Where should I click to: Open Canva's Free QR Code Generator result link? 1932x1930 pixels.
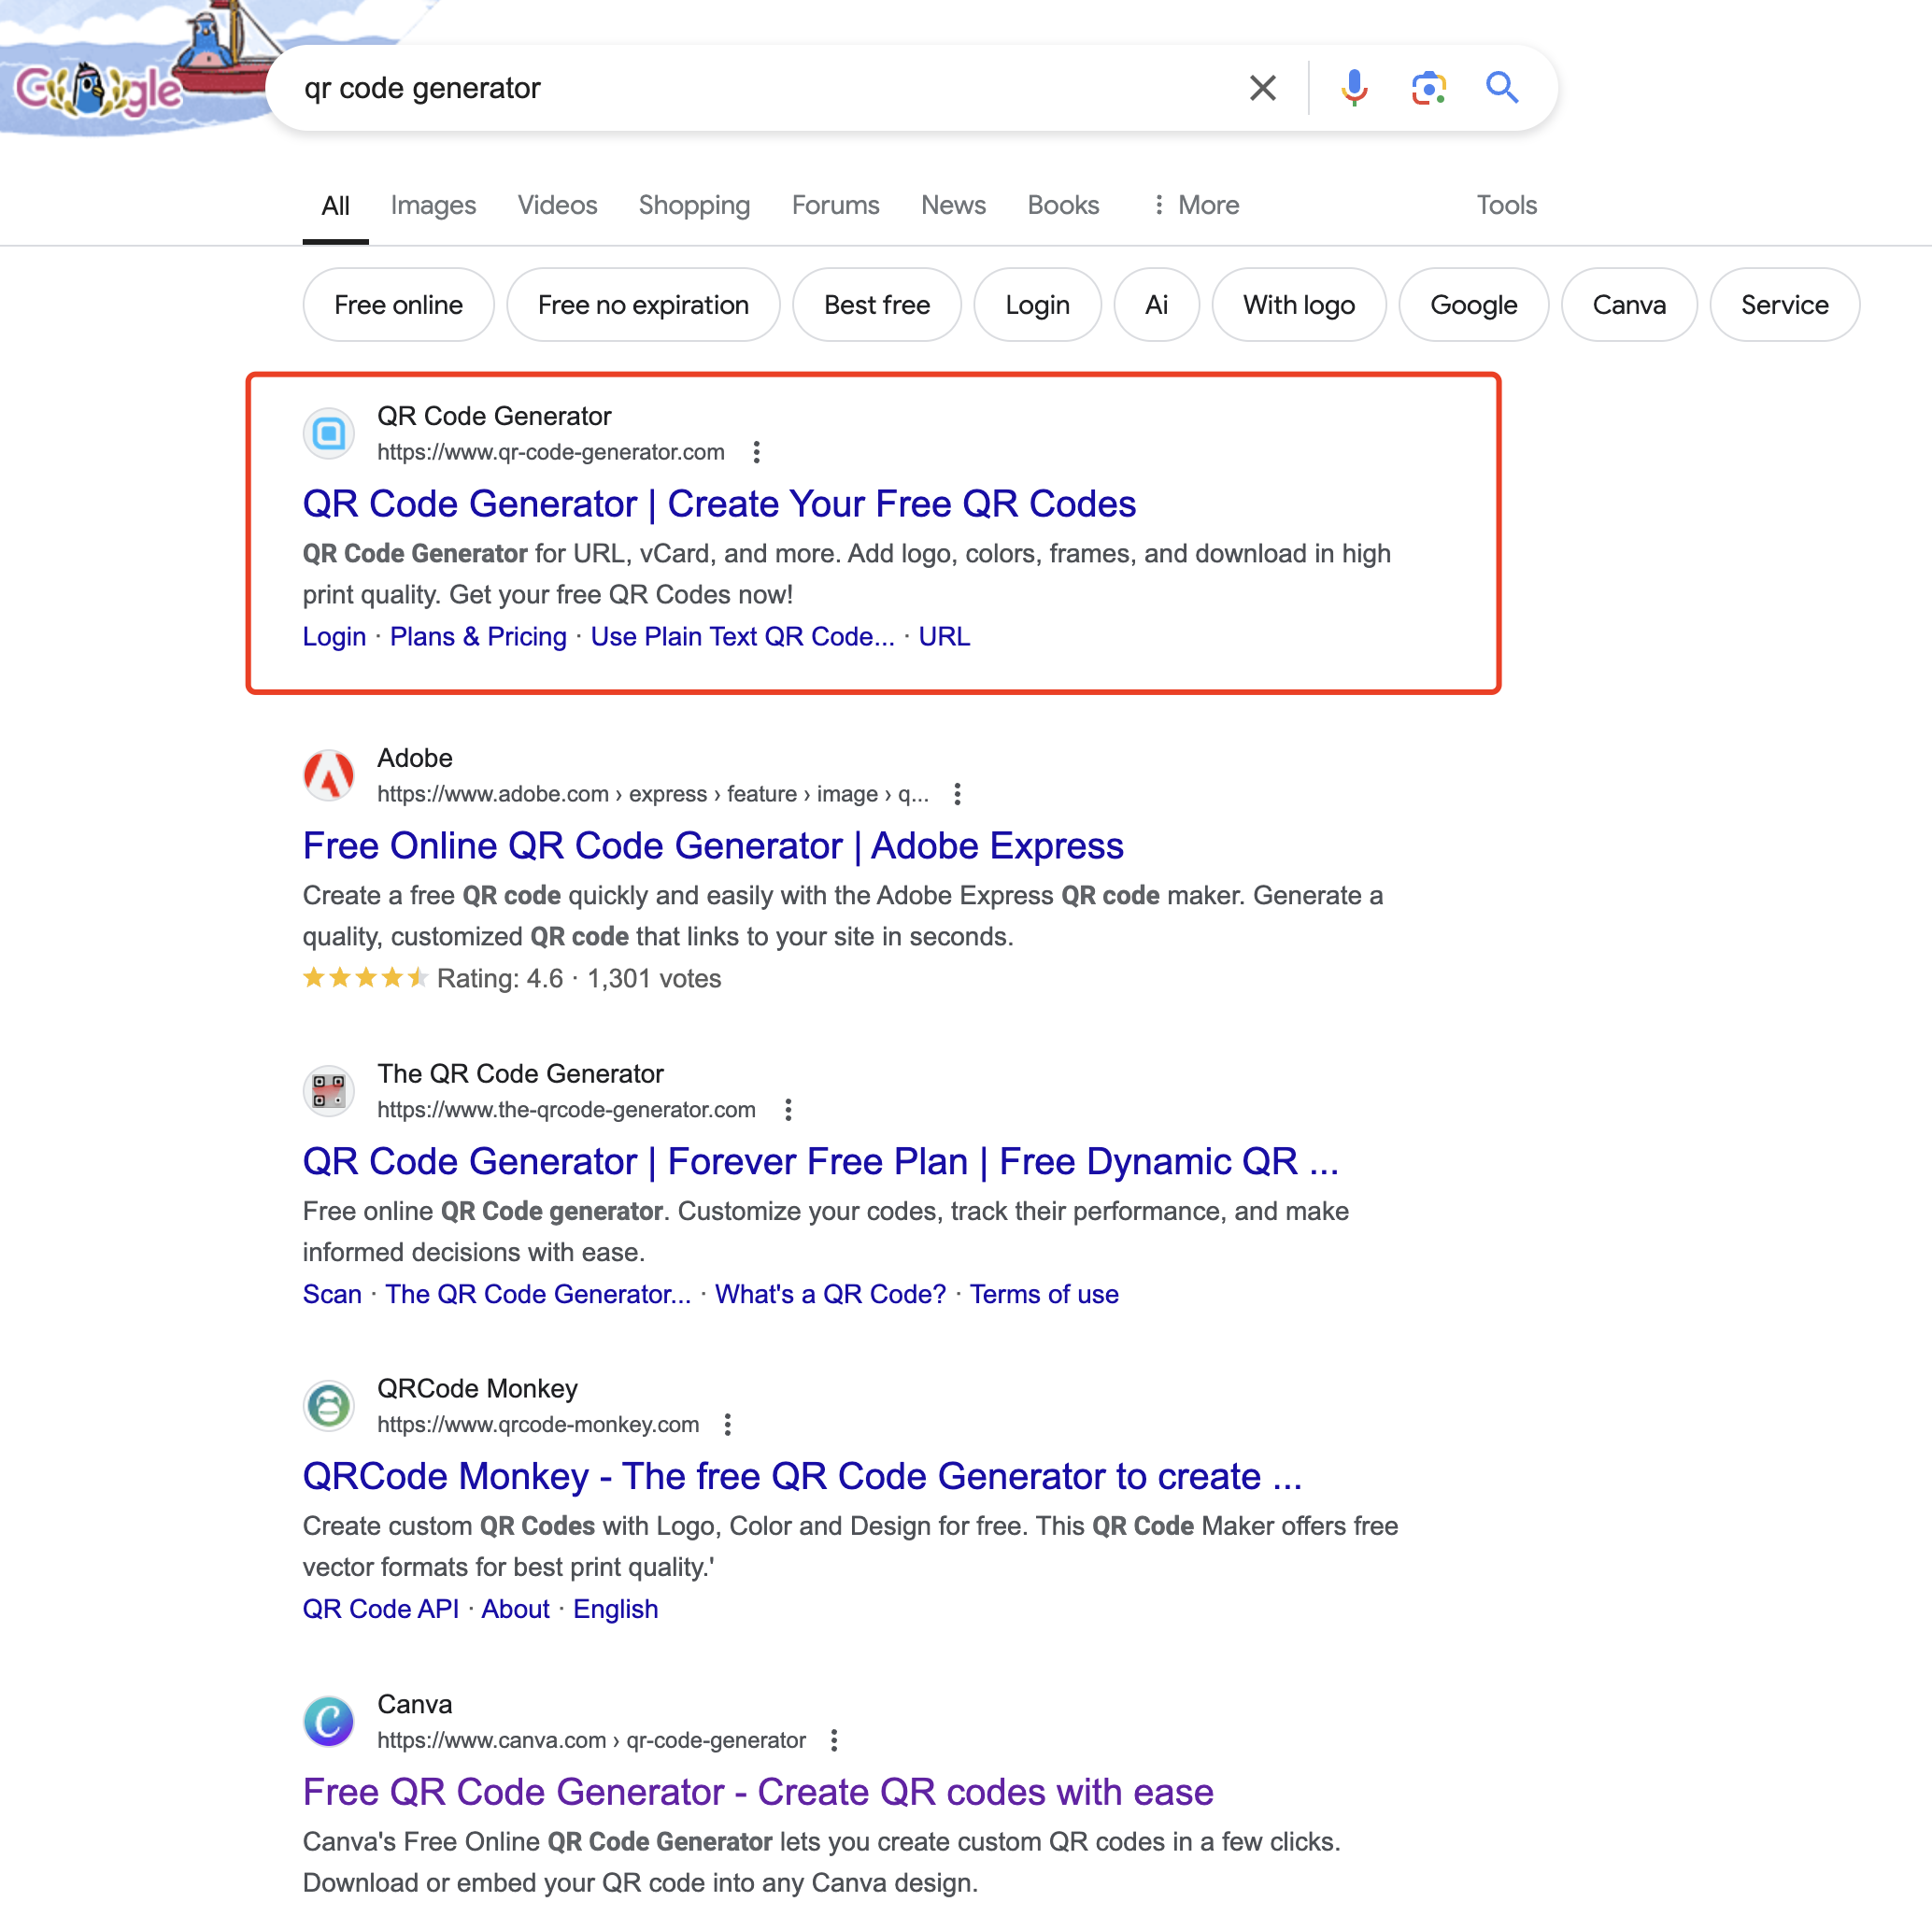pos(758,1792)
